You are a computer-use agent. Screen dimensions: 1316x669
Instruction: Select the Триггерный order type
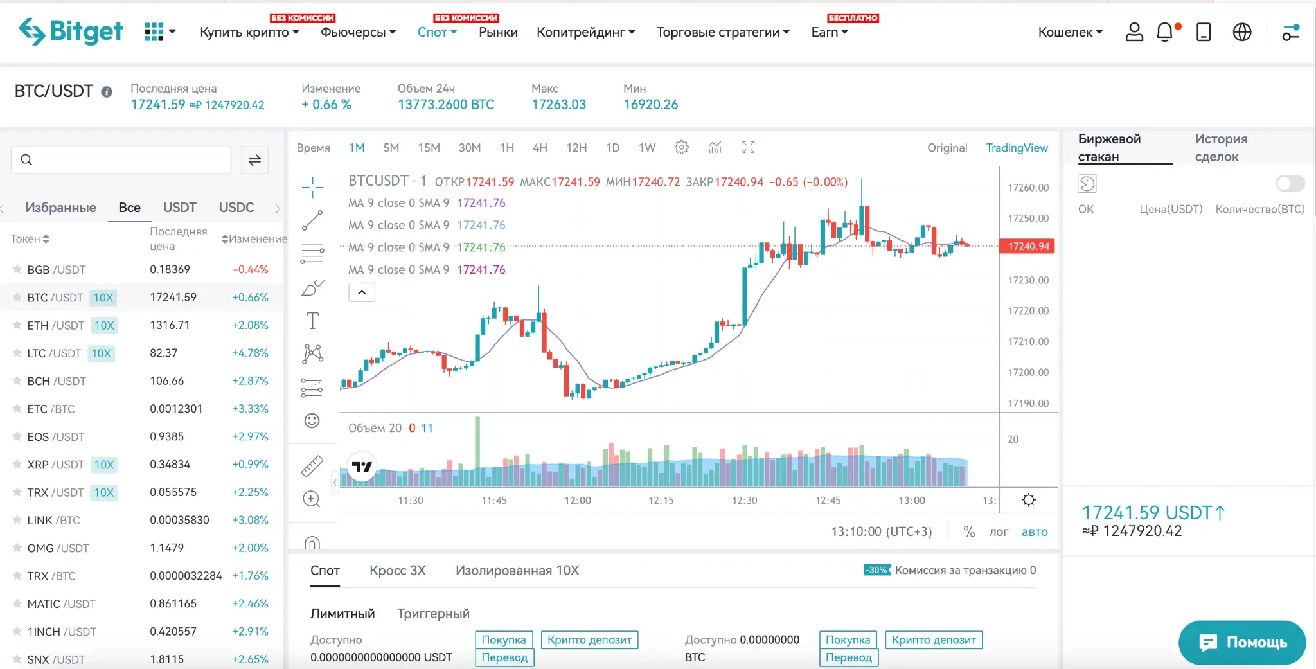pyautogui.click(x=433, y=614)
